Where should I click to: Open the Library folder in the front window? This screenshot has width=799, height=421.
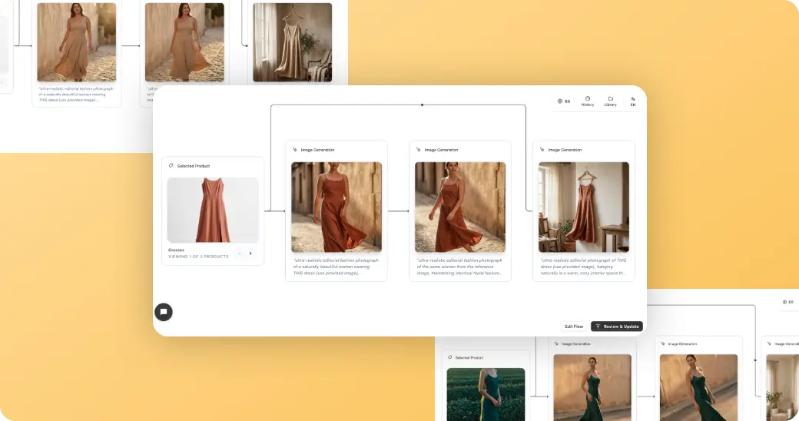click(611, 101)
